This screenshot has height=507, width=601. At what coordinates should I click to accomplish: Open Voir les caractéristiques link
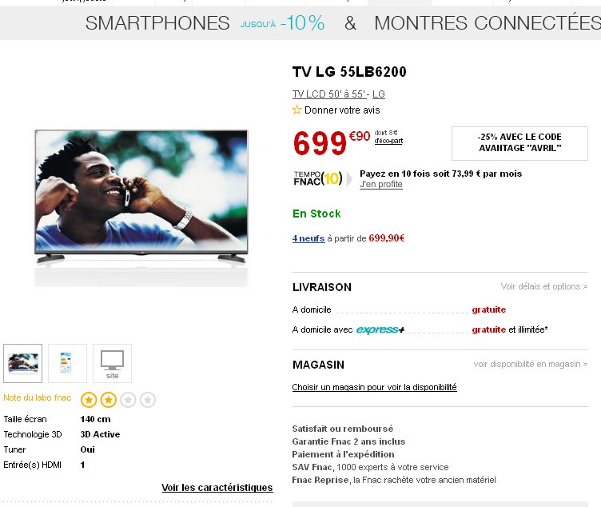[x=217, y=488]
